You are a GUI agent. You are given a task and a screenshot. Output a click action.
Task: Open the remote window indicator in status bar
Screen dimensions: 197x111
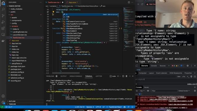[x=2, y=107]
